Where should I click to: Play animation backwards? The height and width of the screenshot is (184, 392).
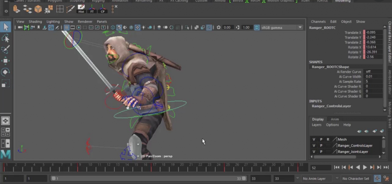click(x=358, y=167)
